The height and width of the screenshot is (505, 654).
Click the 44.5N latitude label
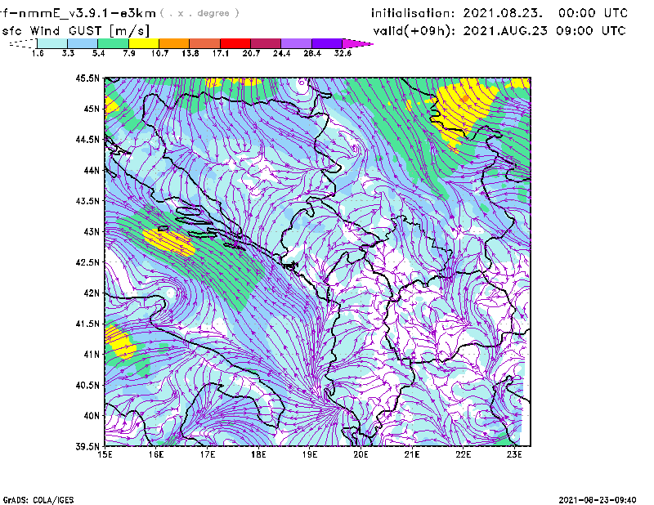tap(87, 139)
